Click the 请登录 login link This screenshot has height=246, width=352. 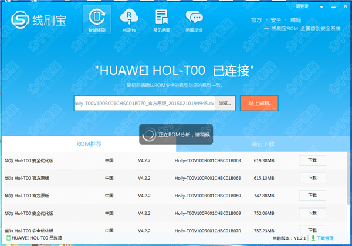(302, 6)
